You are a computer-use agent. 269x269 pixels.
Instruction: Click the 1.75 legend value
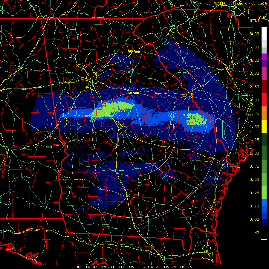point(254,113)
